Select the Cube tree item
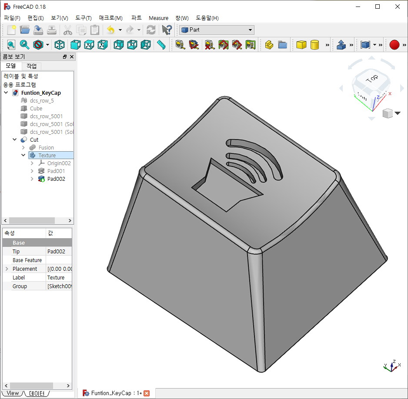The width and height of the screenshot is (408, 399). (36, 108)
